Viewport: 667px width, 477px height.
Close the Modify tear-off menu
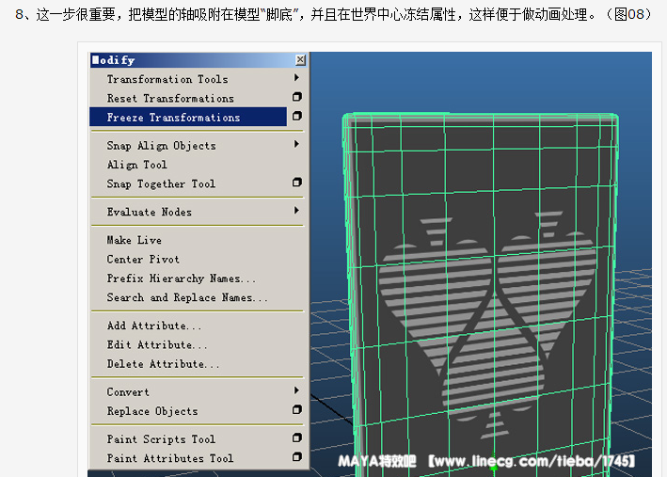coord(300,60)
